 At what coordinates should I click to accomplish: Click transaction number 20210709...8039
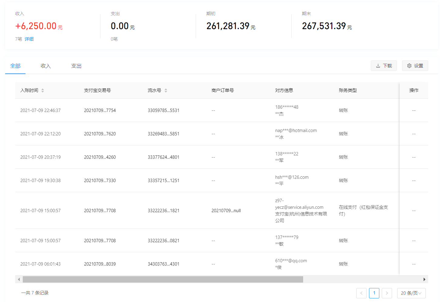[100, 264]
